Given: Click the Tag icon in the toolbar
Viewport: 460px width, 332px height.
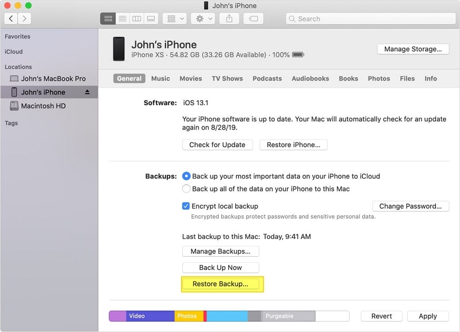Looking at the screenshot, I should tap(253, 18).
